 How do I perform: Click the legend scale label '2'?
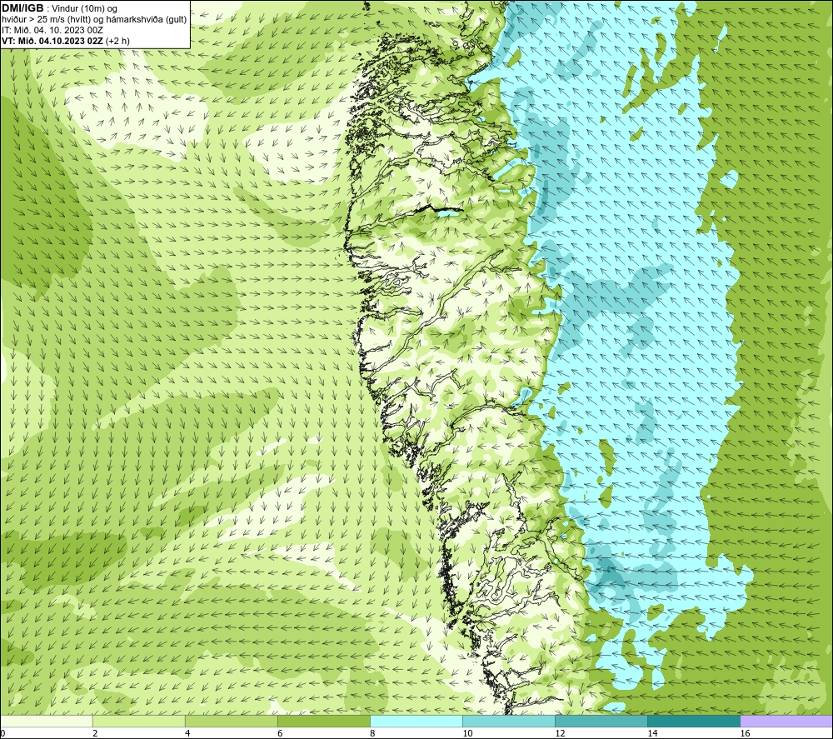coord(95,733)
